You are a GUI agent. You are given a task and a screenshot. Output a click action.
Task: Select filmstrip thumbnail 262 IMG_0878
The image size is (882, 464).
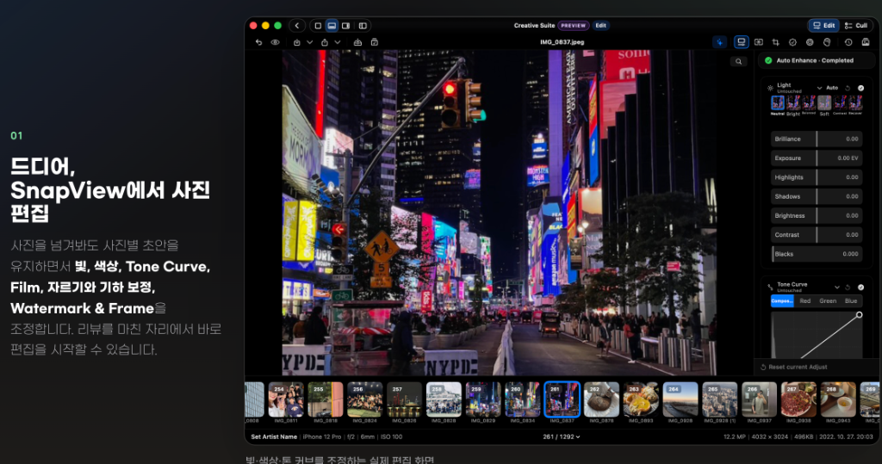click(x=601, y=400)
